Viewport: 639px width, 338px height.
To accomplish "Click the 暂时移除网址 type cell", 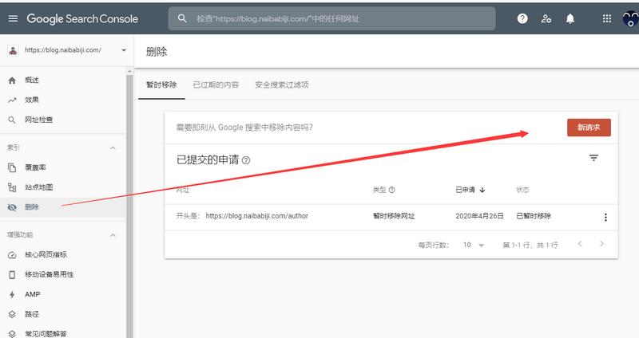I will [x=394, y=216].
